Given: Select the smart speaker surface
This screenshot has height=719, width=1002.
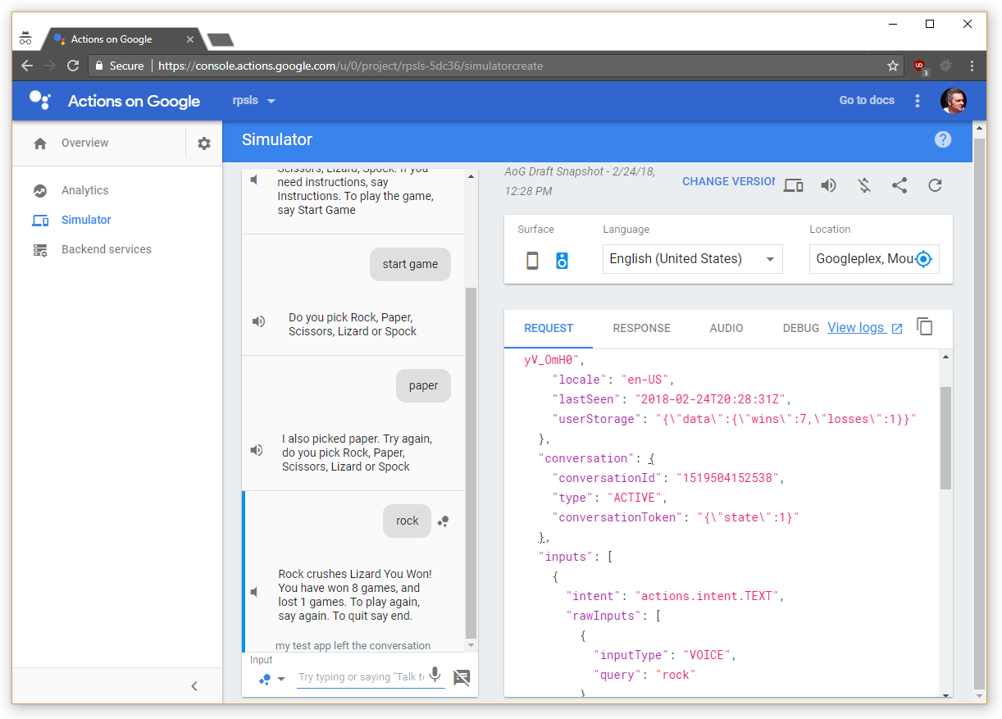Looking at the screenshot, I should (x=562, y=261).
